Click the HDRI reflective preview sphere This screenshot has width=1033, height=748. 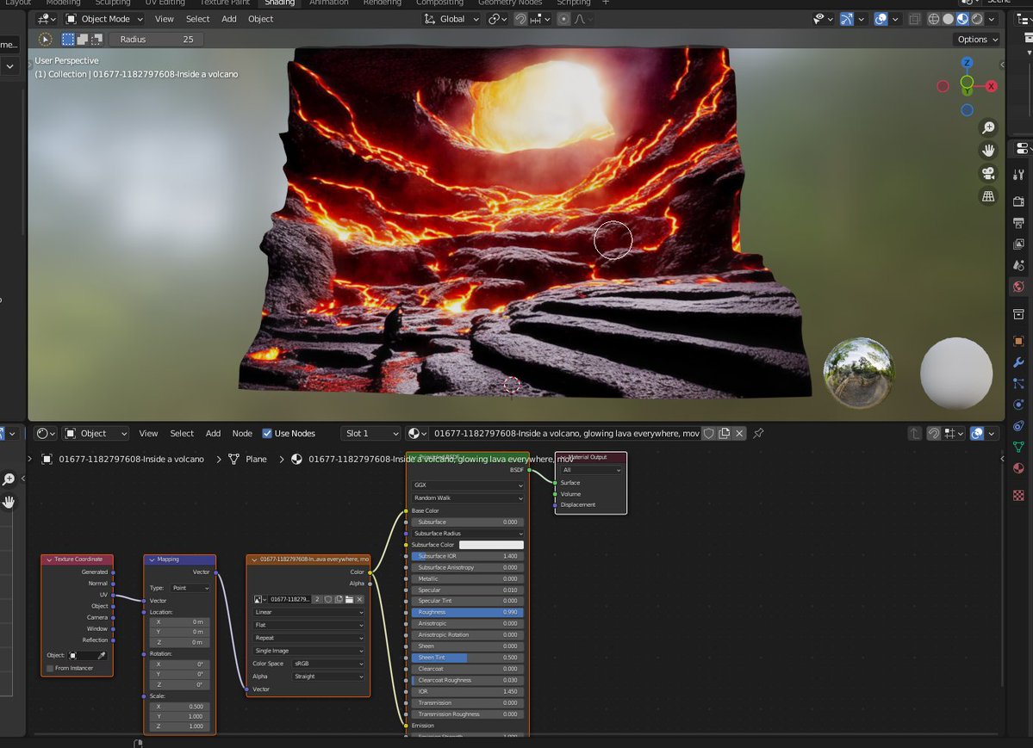[859, 374]
